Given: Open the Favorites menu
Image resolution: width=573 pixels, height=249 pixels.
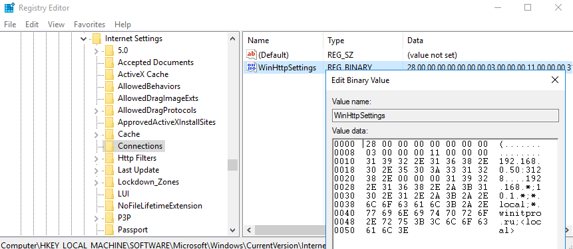Looking at the screenshot, I should pos(89,25).
